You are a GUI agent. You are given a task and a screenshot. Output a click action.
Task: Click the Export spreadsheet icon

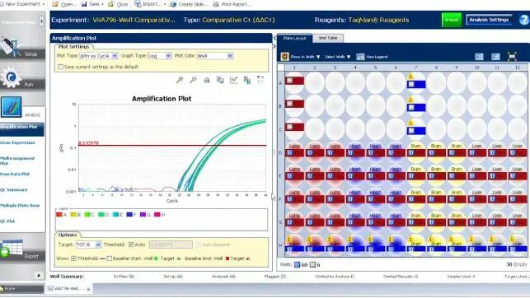pyautogui.click(x=12, y=249)
